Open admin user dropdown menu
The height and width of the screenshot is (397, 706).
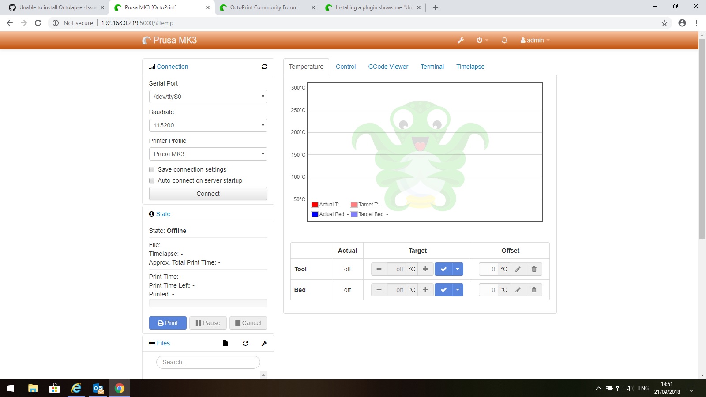click(535, 40)
